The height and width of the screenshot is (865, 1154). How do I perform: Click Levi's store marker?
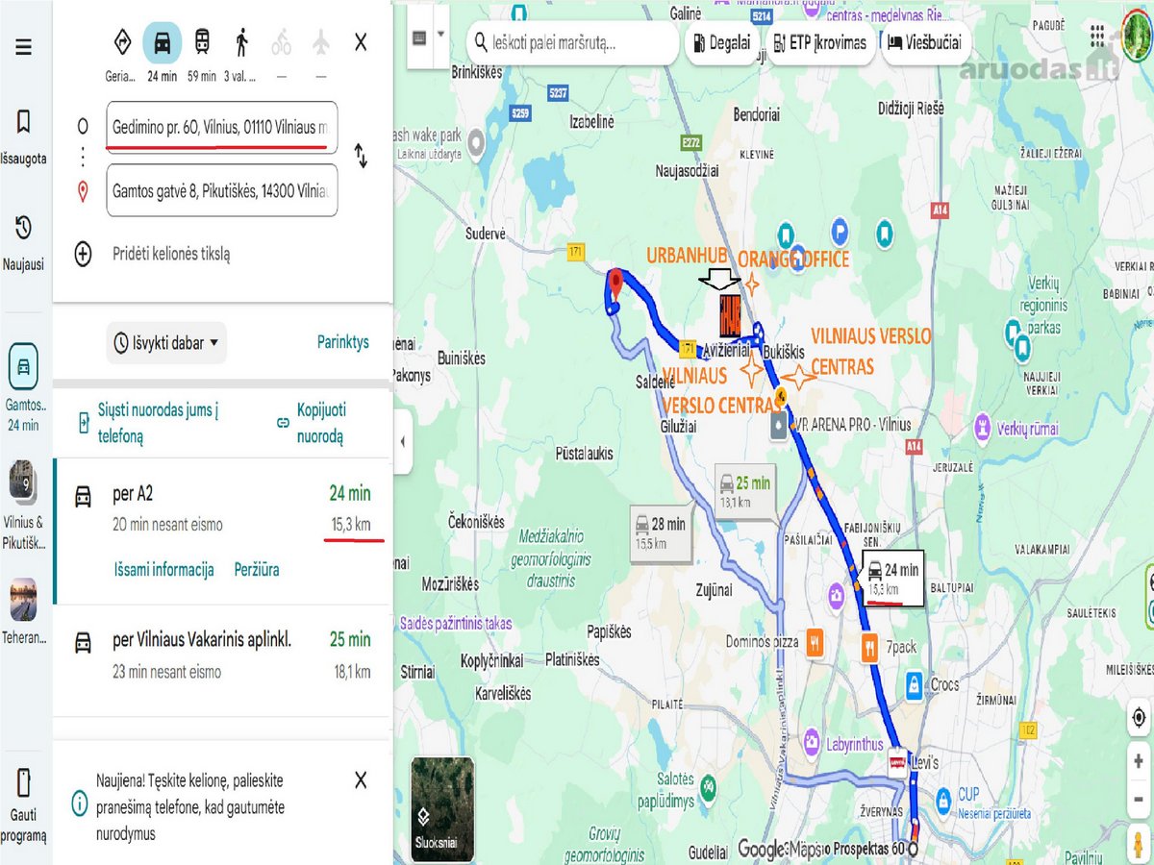(x=896, y=762)
